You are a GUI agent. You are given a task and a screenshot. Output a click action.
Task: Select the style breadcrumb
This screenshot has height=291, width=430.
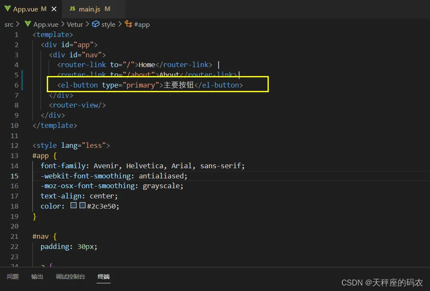click(x=108, y=24)
